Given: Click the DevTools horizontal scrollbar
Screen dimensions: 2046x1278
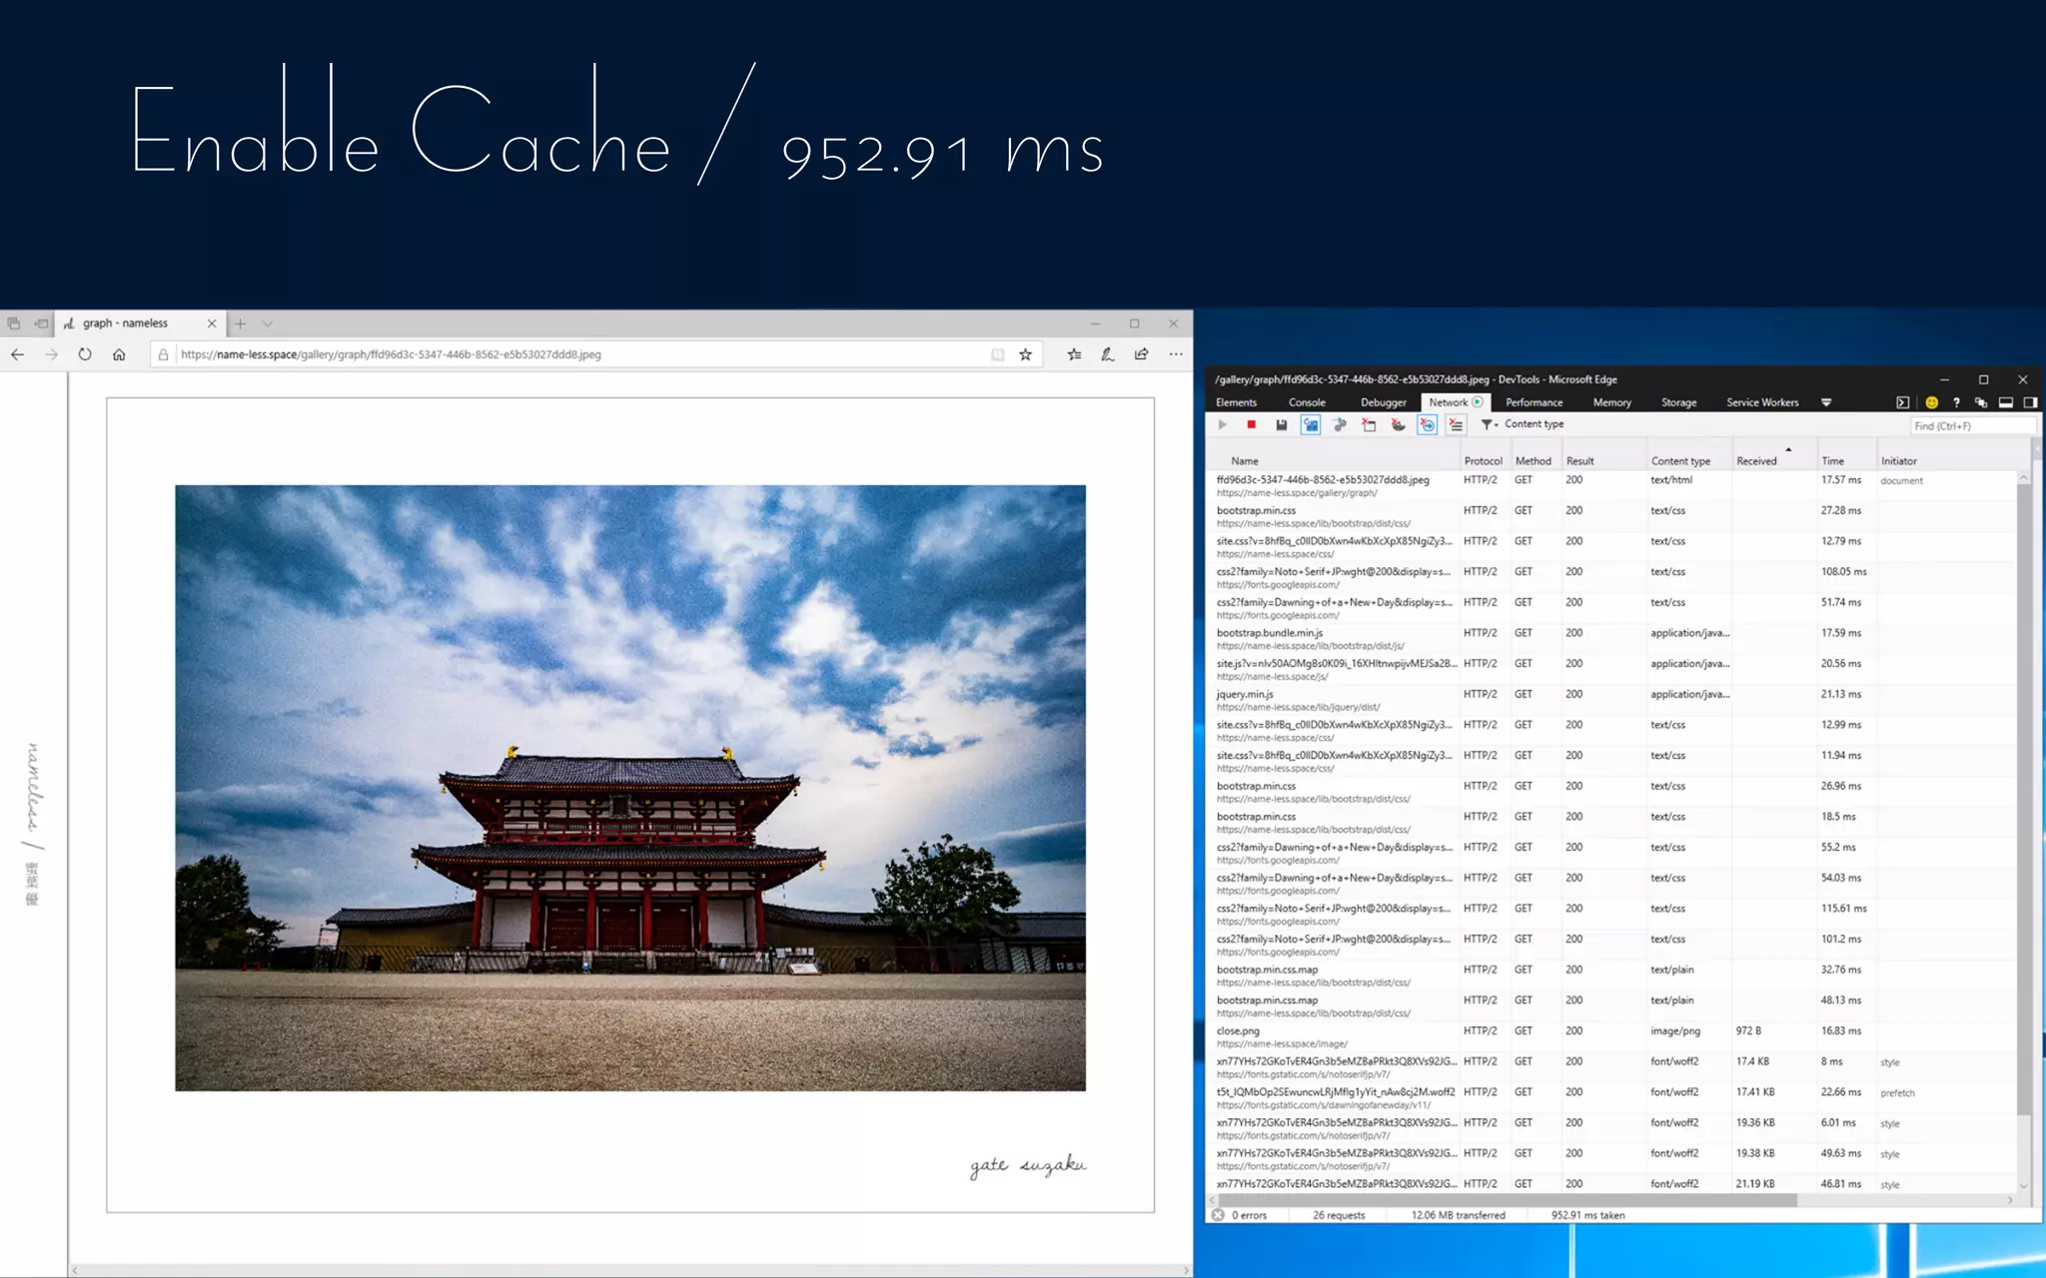Looking at the screenshot, I should [1507, 1200].
